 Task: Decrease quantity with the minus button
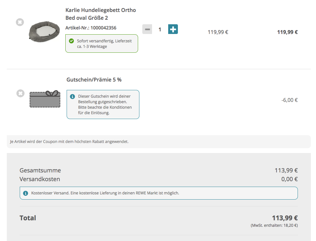click(x=147, y=29)
